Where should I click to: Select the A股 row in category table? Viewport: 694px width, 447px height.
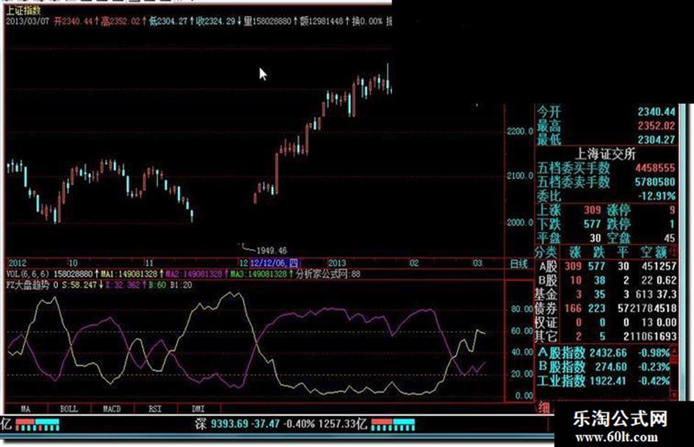tap(607, 266)
